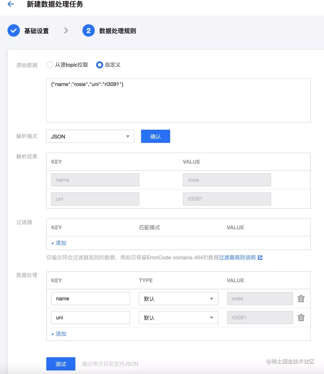324x374 pixels.
Task: Click the 解析结果 label
Action: click(x=27, y=156)
